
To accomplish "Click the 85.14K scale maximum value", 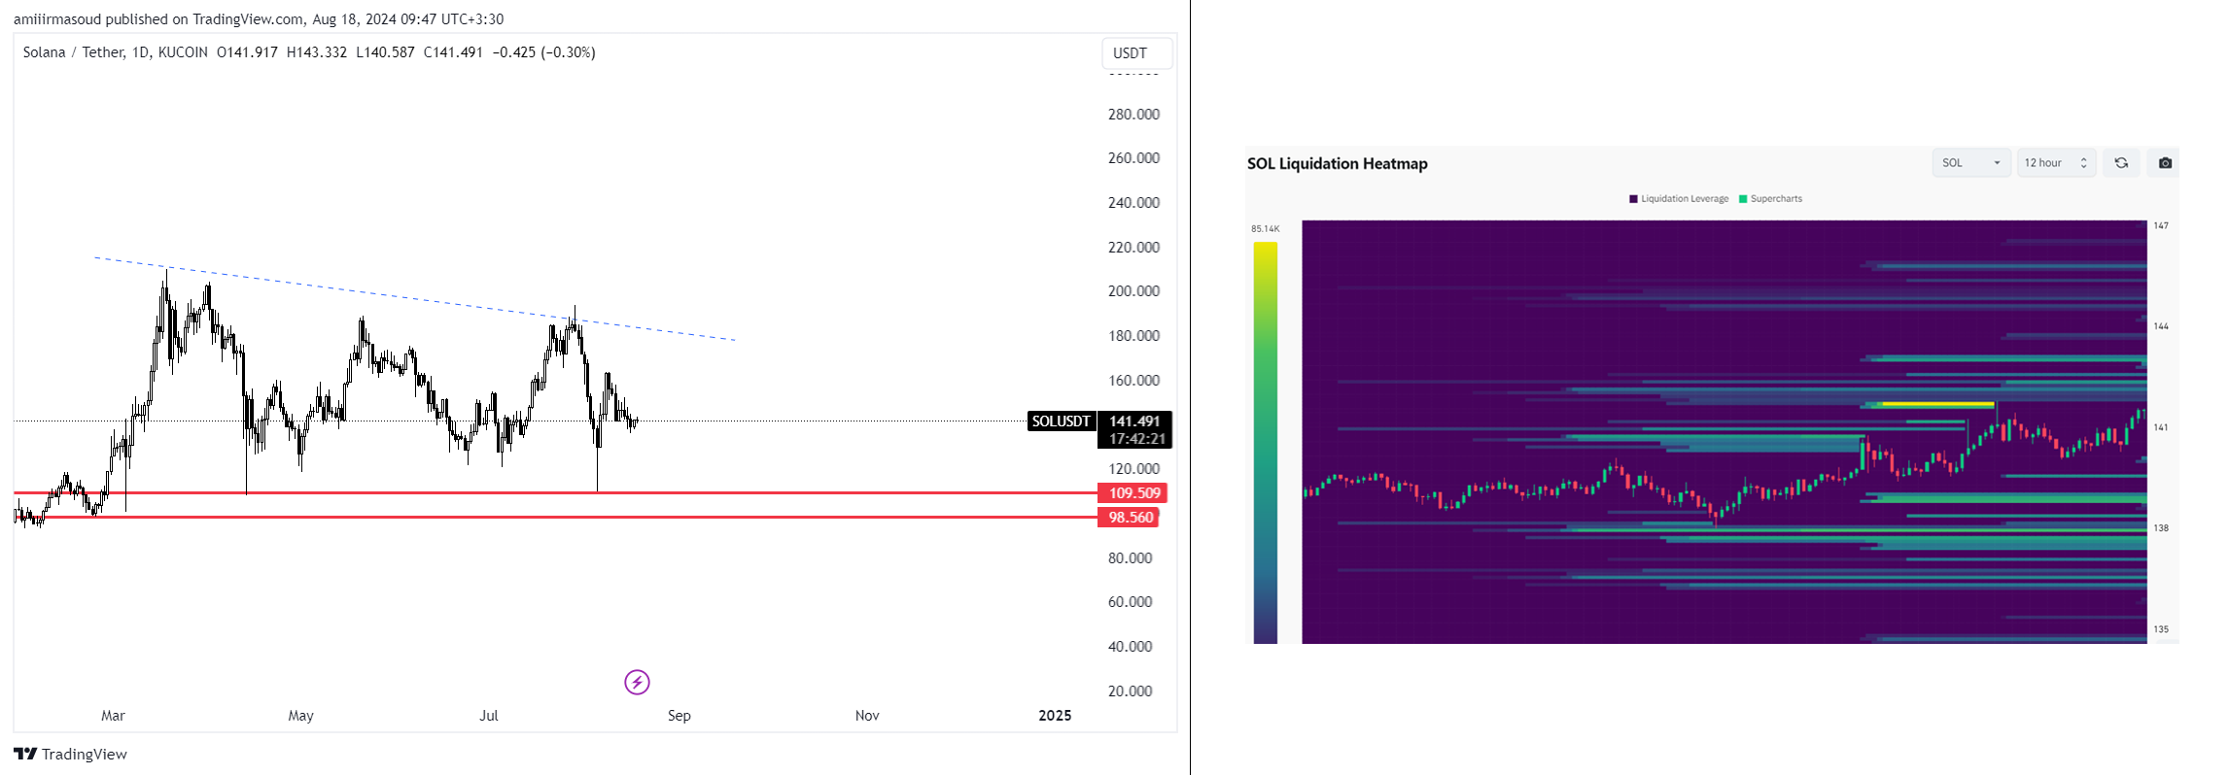I will pyautogui.click(x=1265, y=229).
